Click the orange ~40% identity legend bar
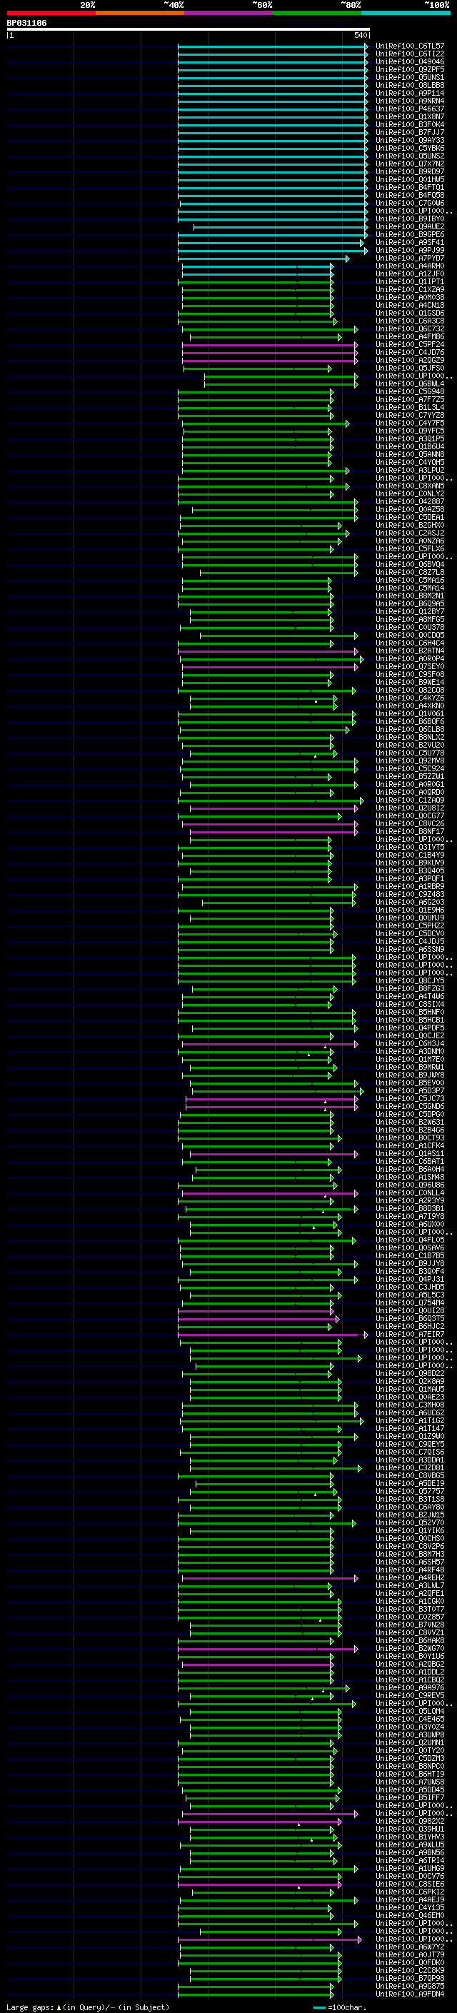Viewport: 457px width, 2013px height. click(140, 14)
